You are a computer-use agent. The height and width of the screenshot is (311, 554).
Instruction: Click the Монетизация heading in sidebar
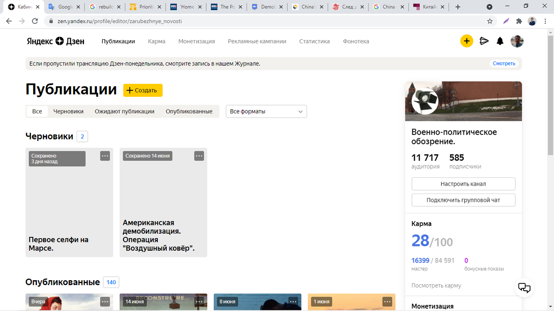tap(433, 306)
